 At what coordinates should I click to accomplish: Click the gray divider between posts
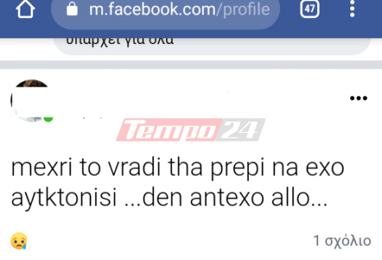[191, 64]
